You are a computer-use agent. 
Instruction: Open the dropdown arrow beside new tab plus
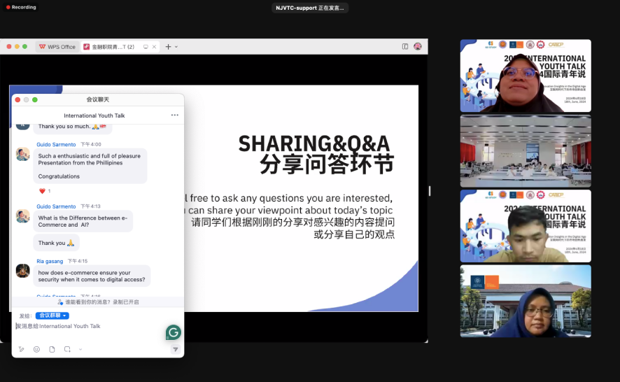(x=176, y=47)
